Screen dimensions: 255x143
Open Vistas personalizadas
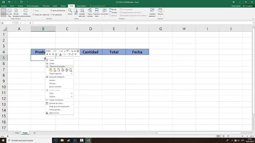click(x=25, y=13)
